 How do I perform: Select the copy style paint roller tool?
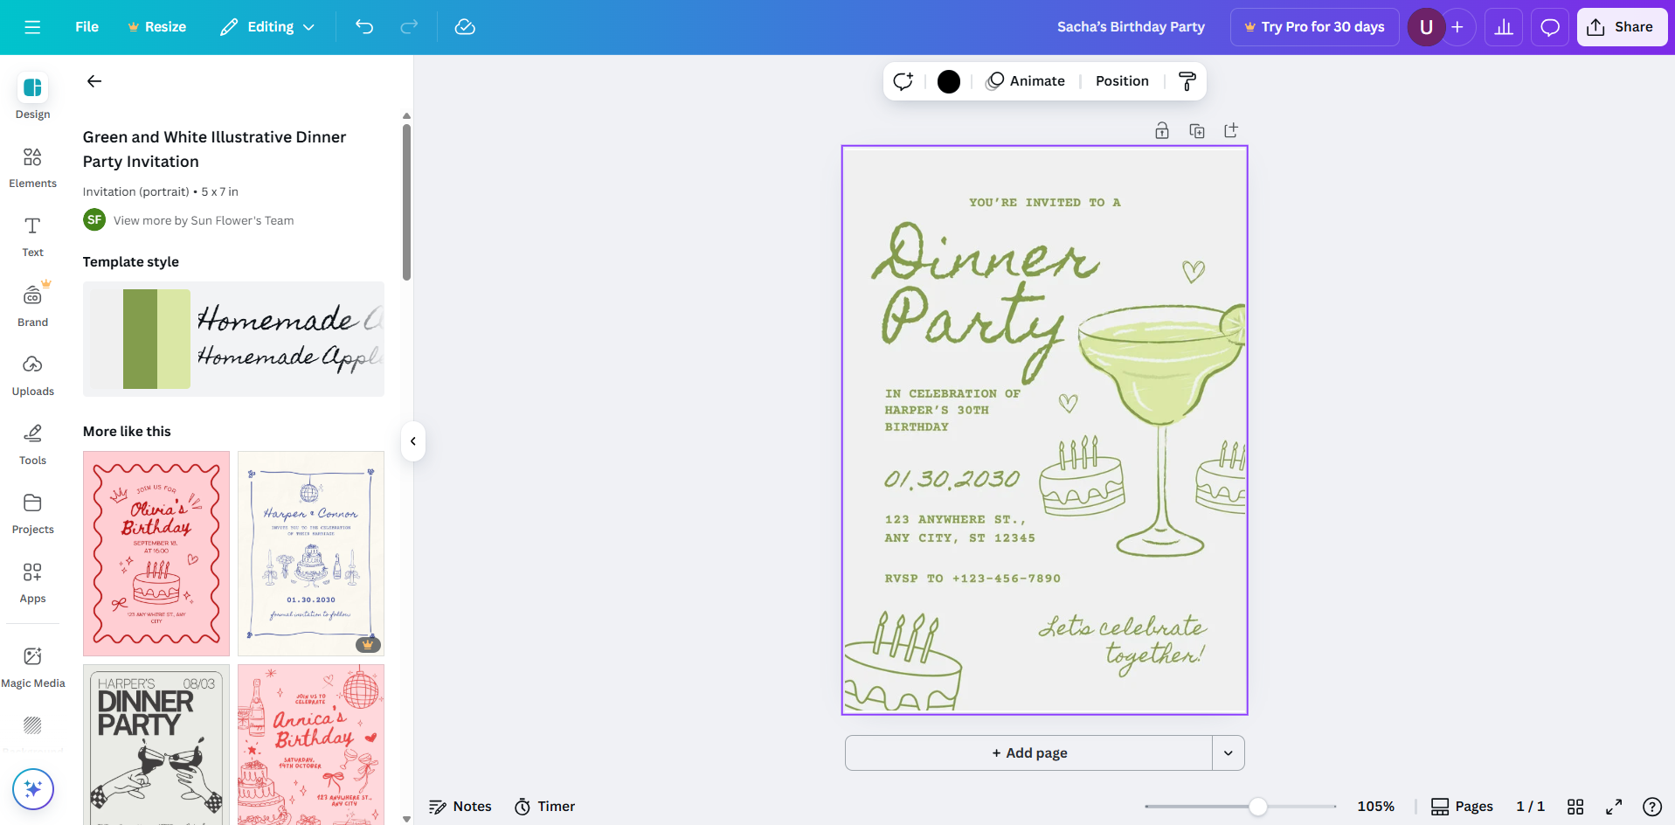pyautogui.click(x=1187, y=80)
